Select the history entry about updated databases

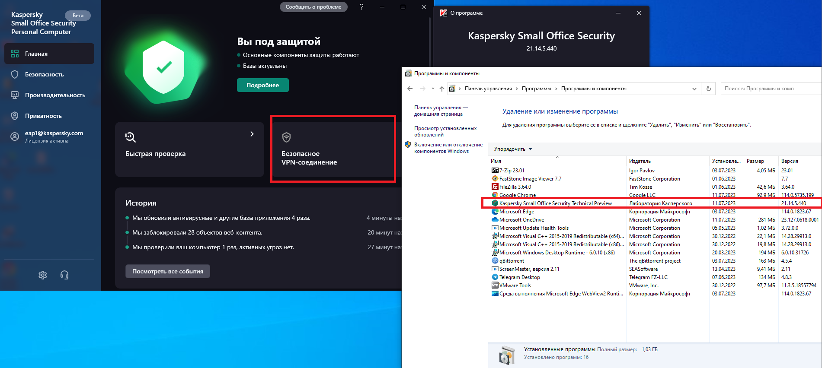(x=221, y=218)
